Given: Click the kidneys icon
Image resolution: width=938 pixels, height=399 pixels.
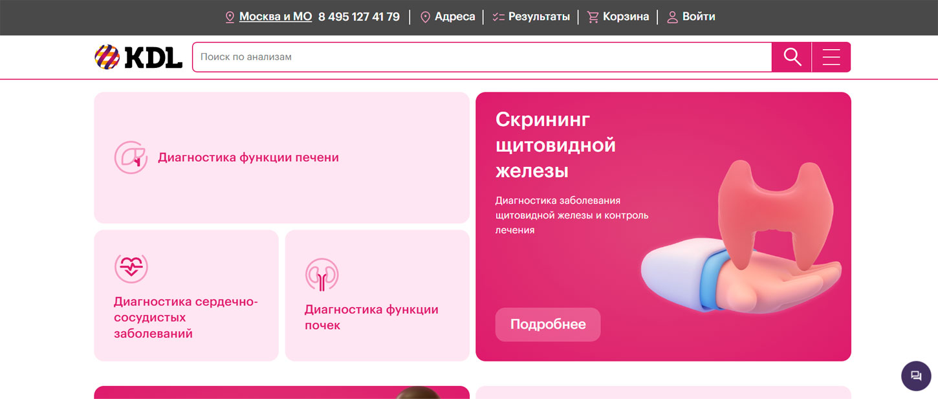Looking at the screenshot, I should (322, 274).
